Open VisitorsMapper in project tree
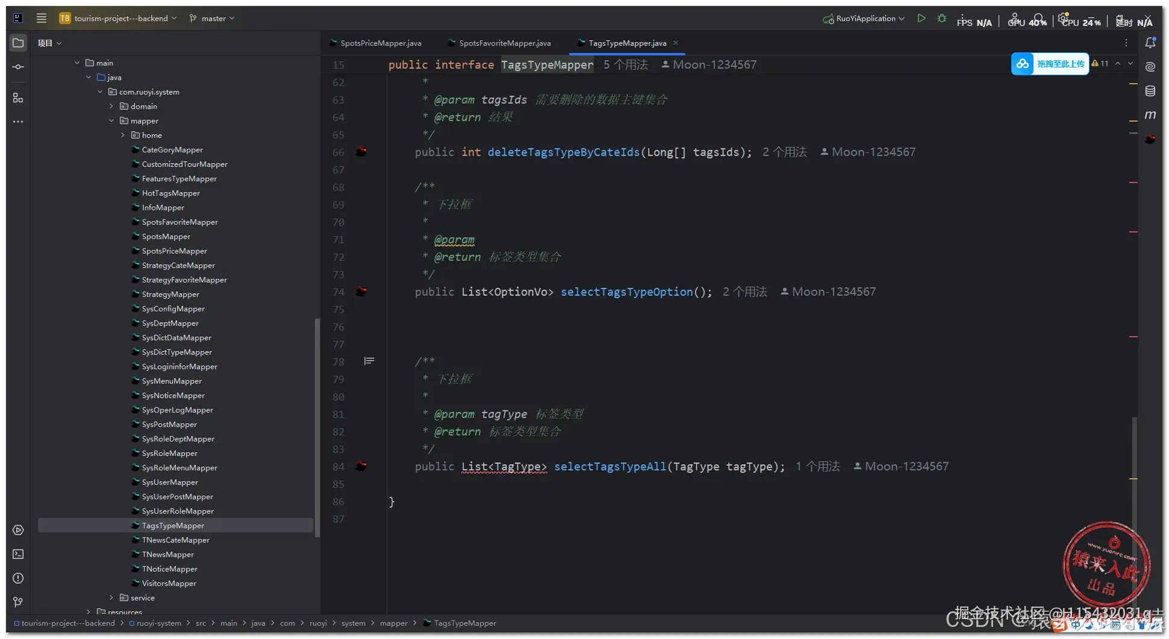The width and height of the screenshot is (1169, 639). (169, 583)
